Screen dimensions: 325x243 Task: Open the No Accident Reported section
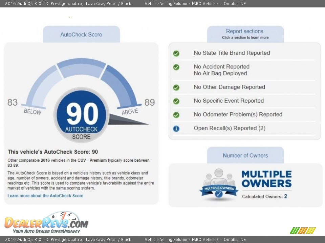tap(221, 67)
